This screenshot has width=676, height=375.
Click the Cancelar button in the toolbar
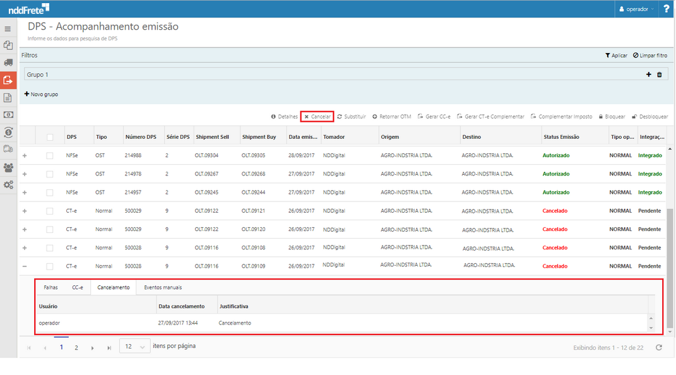pos(317,117)
